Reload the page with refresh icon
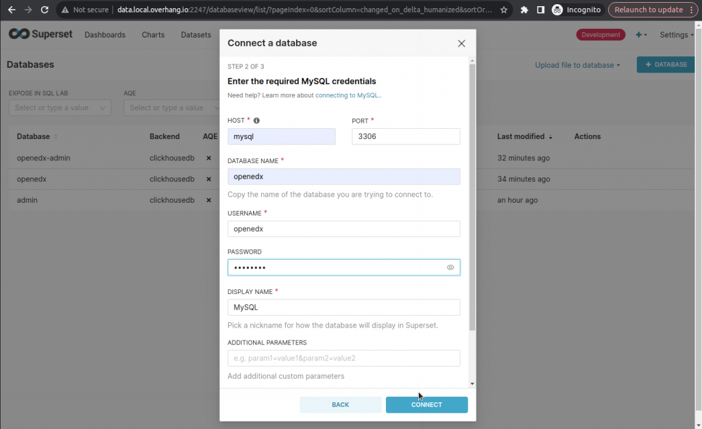The height and width of the screenshot is (429, 702). pos(45,10)
